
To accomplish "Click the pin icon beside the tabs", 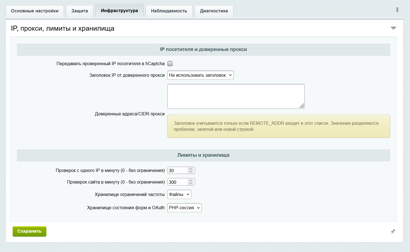I will pyautogui.click(x=397, y=10).
